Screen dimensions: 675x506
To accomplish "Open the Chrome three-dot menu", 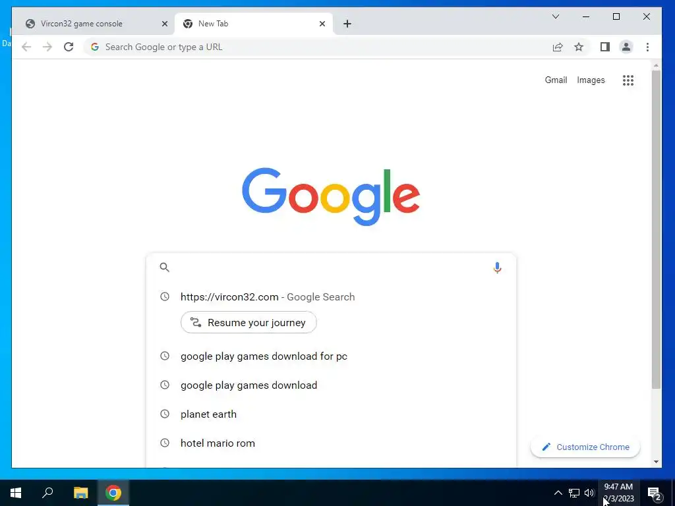I will click(x=647, y=47).
